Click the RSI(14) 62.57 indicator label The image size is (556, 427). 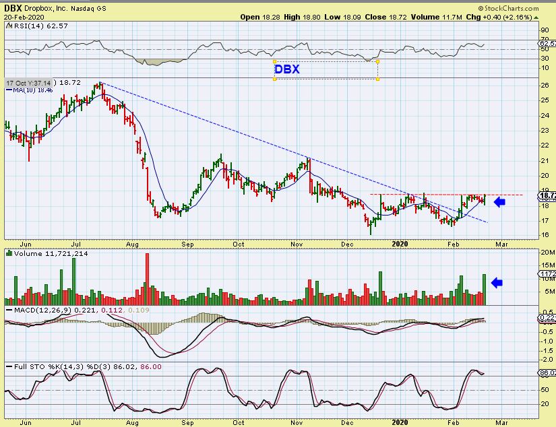pyautogui.click(x=40, y=26)
